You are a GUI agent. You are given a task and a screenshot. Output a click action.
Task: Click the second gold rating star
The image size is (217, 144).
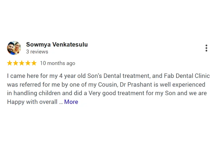click(x=16, y=63)
